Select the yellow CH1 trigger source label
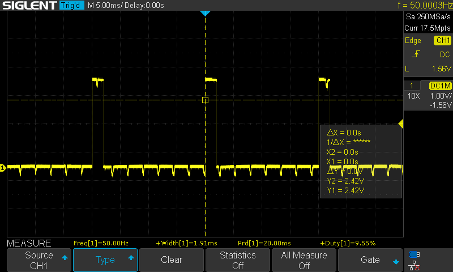This screenshot has height=272, width=453. [x=442, y=41]
